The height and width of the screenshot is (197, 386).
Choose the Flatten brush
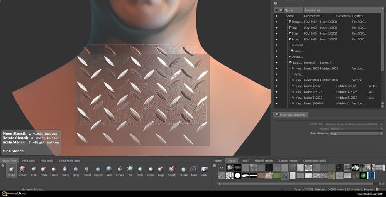tap(54, 170)
